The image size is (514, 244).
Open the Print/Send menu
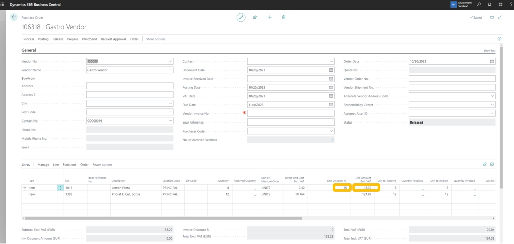[x=89, y=39]
